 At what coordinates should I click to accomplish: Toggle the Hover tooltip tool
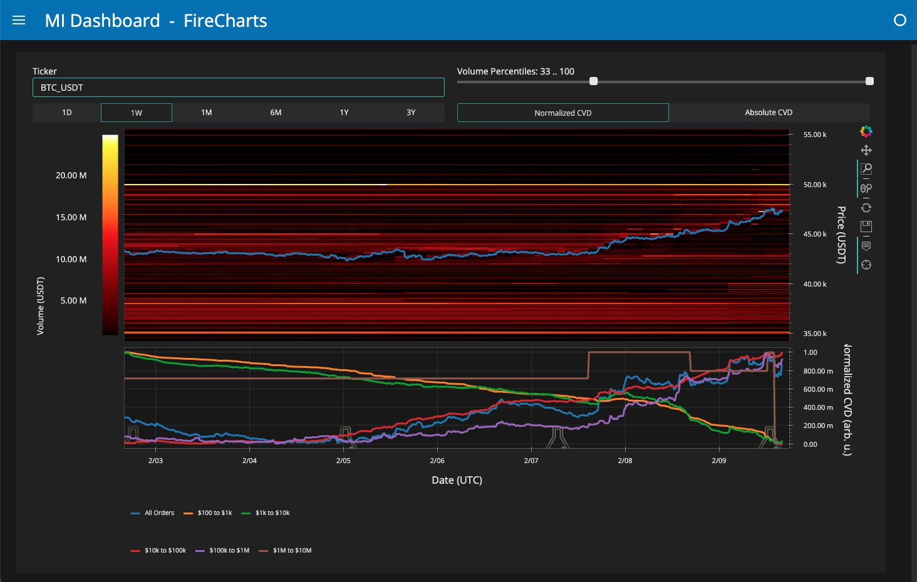[x=866, y=246]
